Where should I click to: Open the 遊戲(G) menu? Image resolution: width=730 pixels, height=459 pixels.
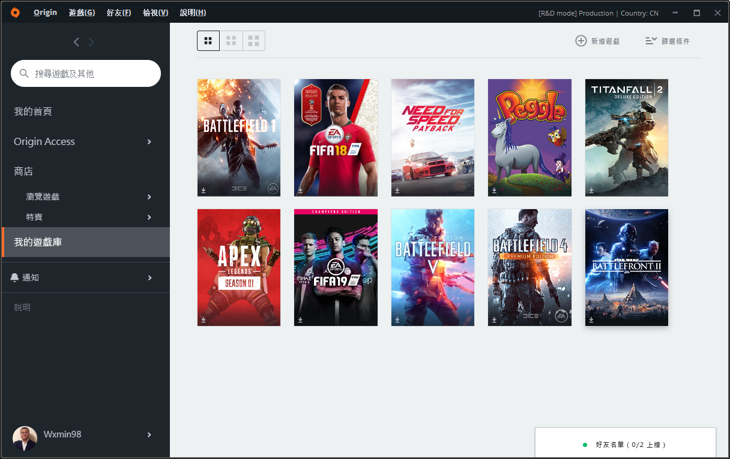click(x=82, y=13)
